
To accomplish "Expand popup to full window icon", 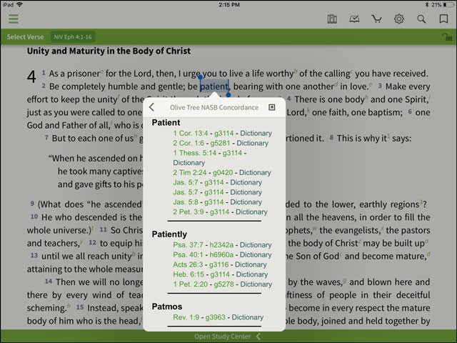I will tap(271, 107).
